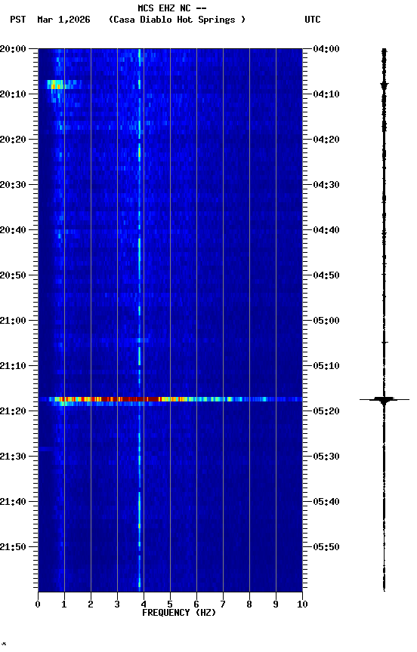
Task: Click the small seismogram blip near 05:05 UTC
Action: [385, 343]
